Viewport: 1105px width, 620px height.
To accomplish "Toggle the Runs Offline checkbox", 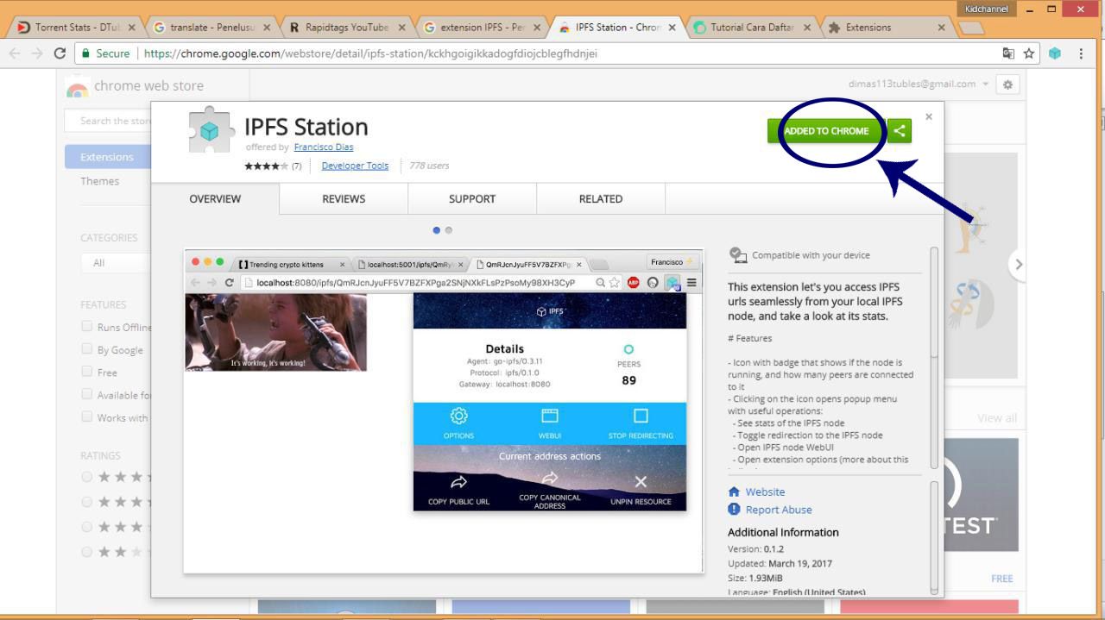I will [x=86, y=327].
